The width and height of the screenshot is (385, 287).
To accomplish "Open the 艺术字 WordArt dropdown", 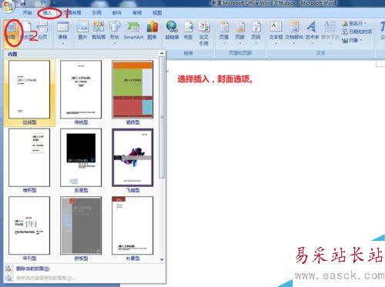I will click(312, 33).
